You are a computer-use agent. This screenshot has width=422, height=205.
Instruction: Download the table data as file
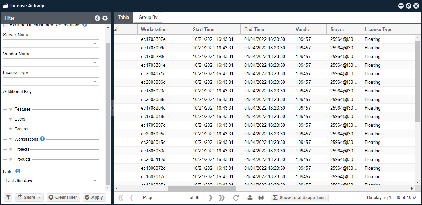pyautogui.click(x=250, y=197)
